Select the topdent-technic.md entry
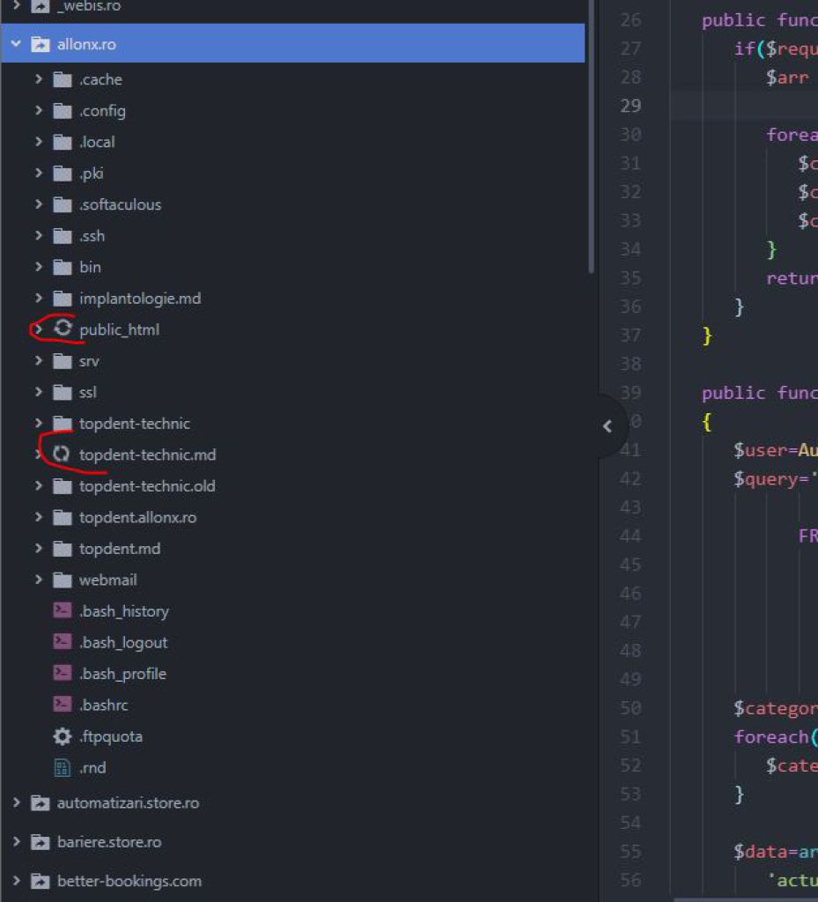 (147, 455)
